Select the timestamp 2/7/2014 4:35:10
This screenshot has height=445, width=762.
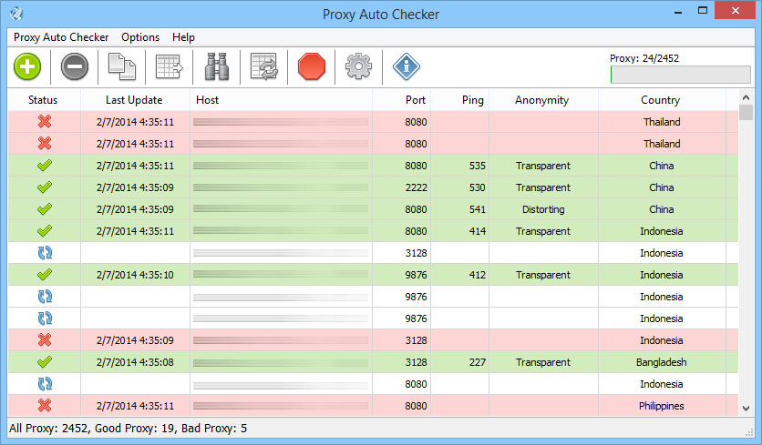click(x=135, y=275)
